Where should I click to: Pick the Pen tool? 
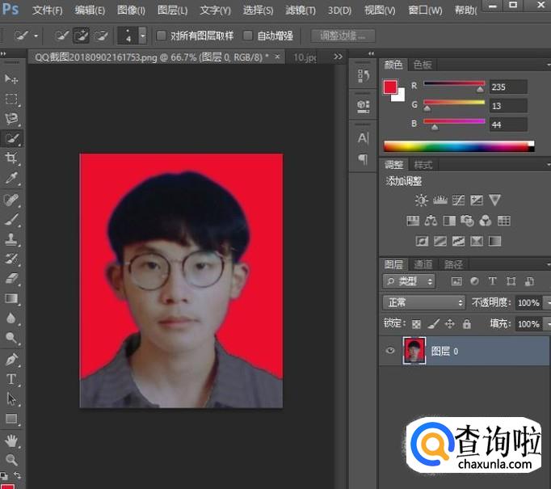point(11,359)
